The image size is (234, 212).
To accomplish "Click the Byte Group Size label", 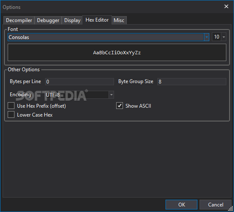I will (136, 81).
